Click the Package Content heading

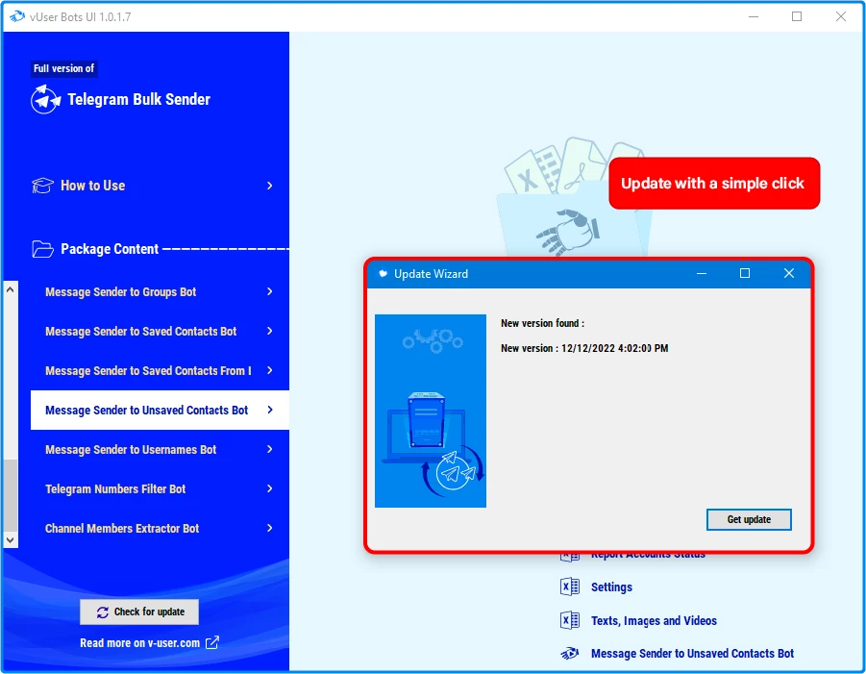[110, 249]
